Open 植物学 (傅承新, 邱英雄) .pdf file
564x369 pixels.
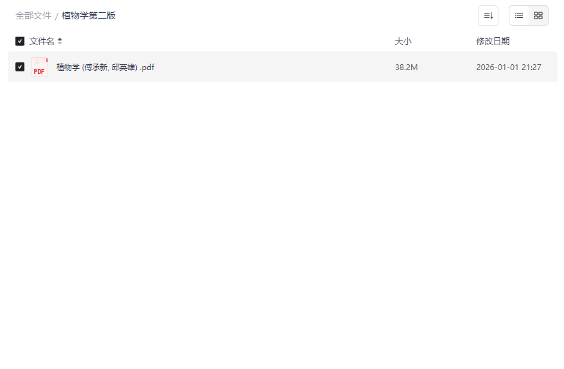point(105,67)
